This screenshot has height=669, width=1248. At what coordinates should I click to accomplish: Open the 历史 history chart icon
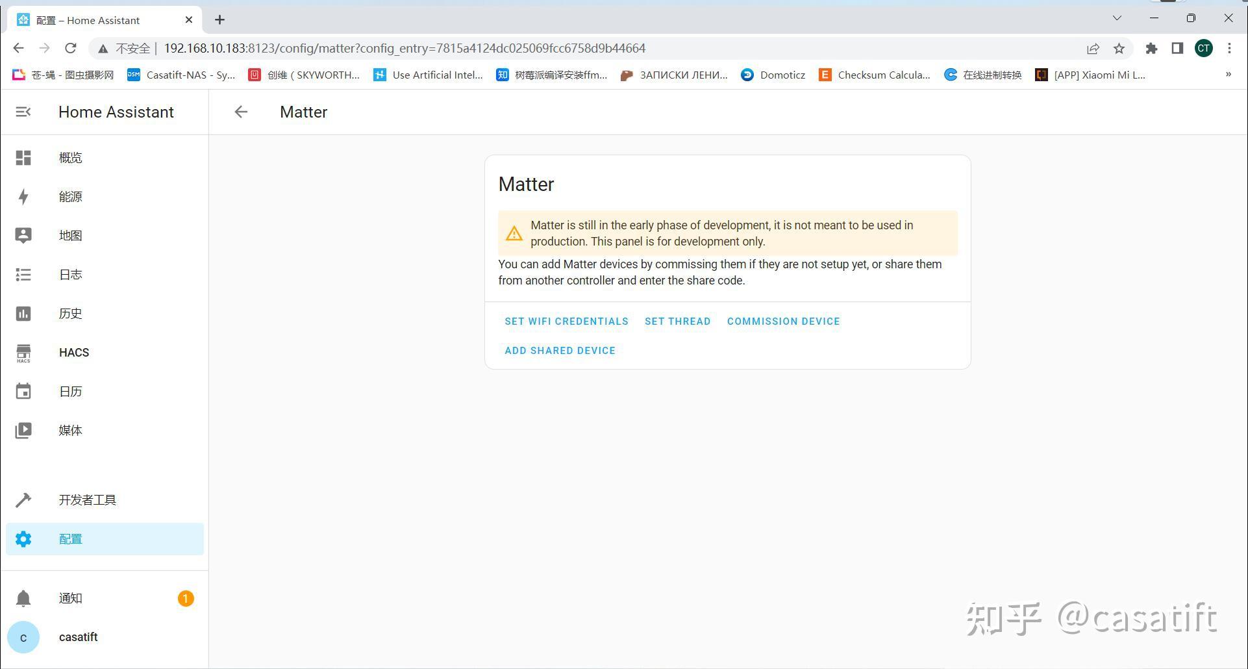[x=23, y=313]
